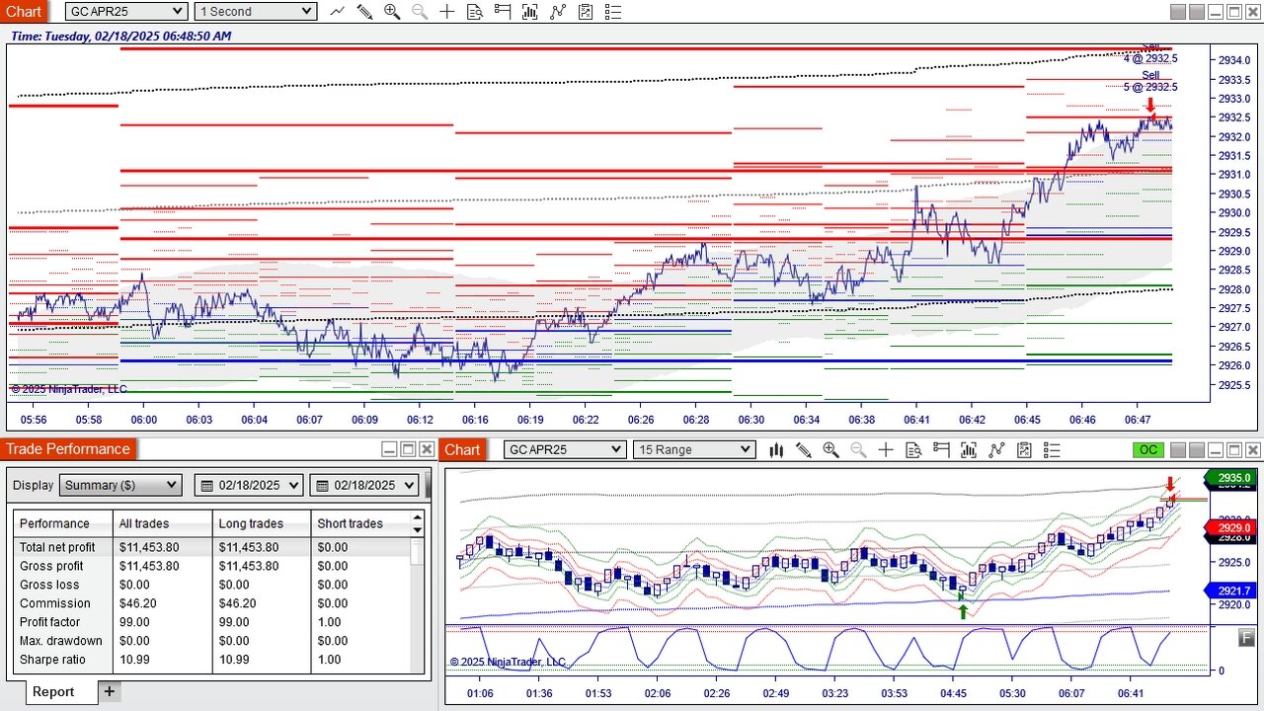Image resolution: width=1264 pixels, height=711 pixels.
Task: Open the bar type icon in bottom chart
Action: click(x=776, y=450)
